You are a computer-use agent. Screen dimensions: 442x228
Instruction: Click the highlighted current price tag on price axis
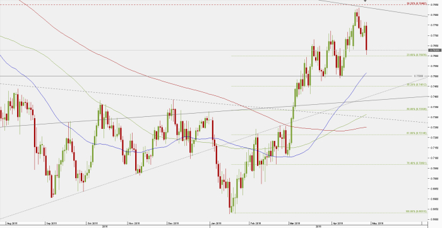(434, 50)
